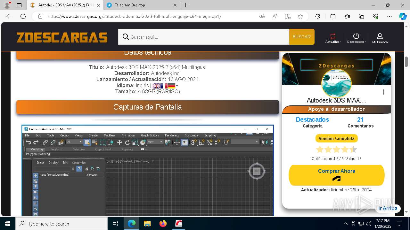Click the 'Versión Completa' badge

point(336,138)
